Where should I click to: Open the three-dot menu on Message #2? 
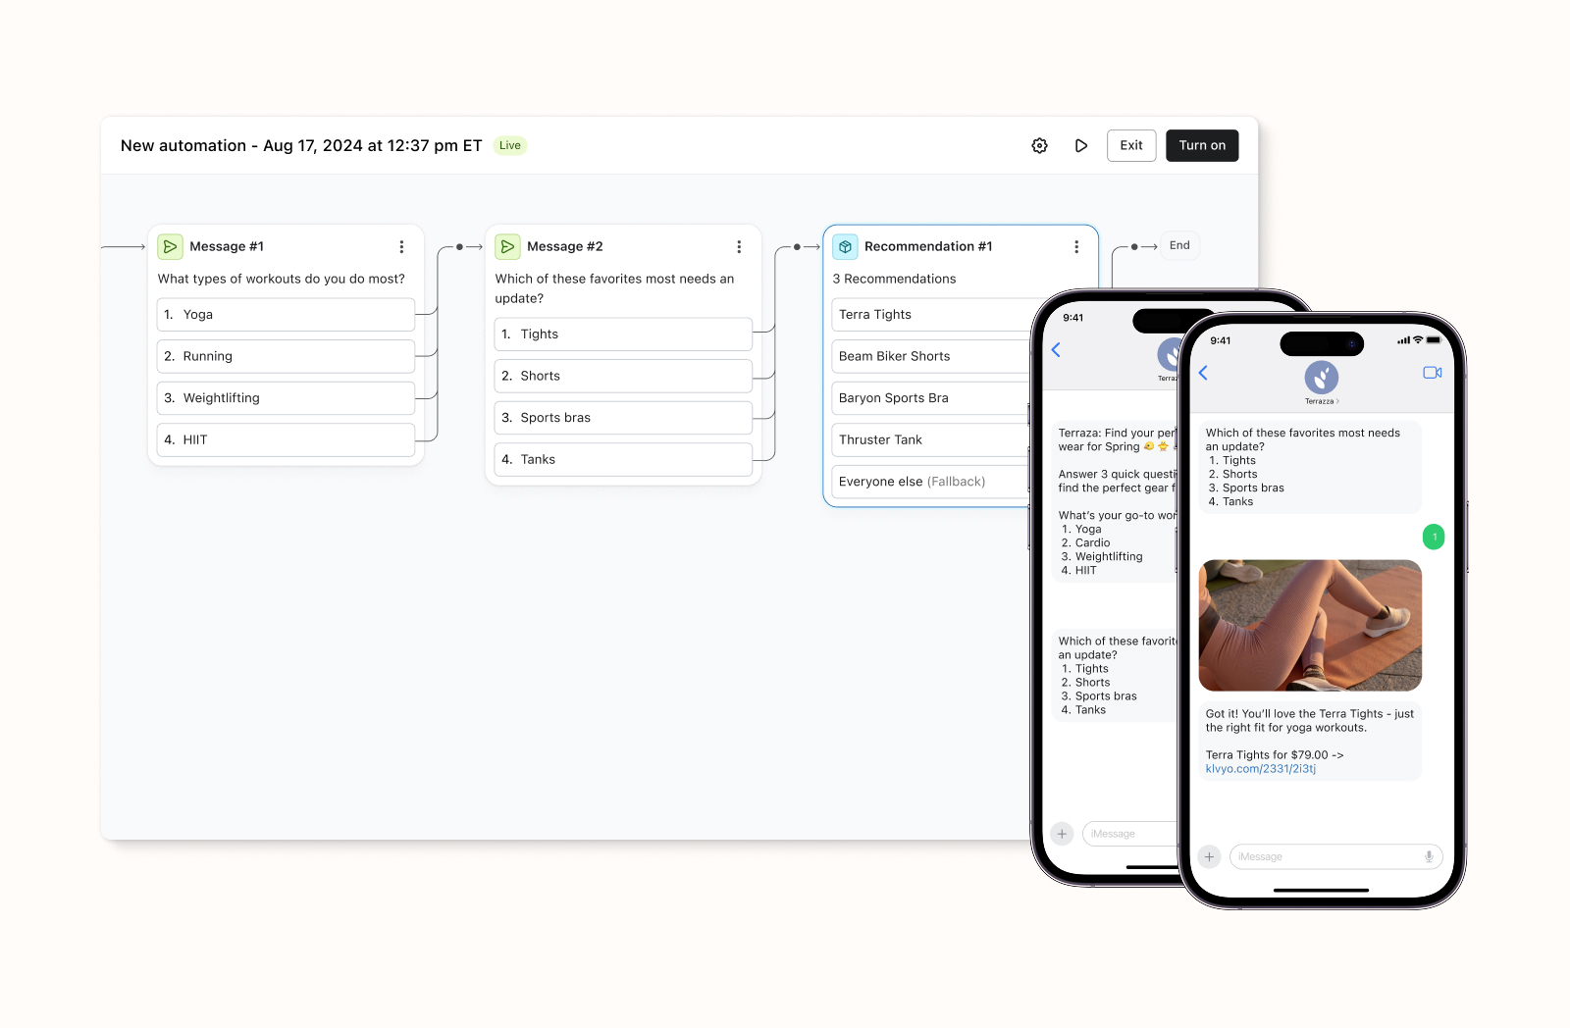click(x=740, y=246)
